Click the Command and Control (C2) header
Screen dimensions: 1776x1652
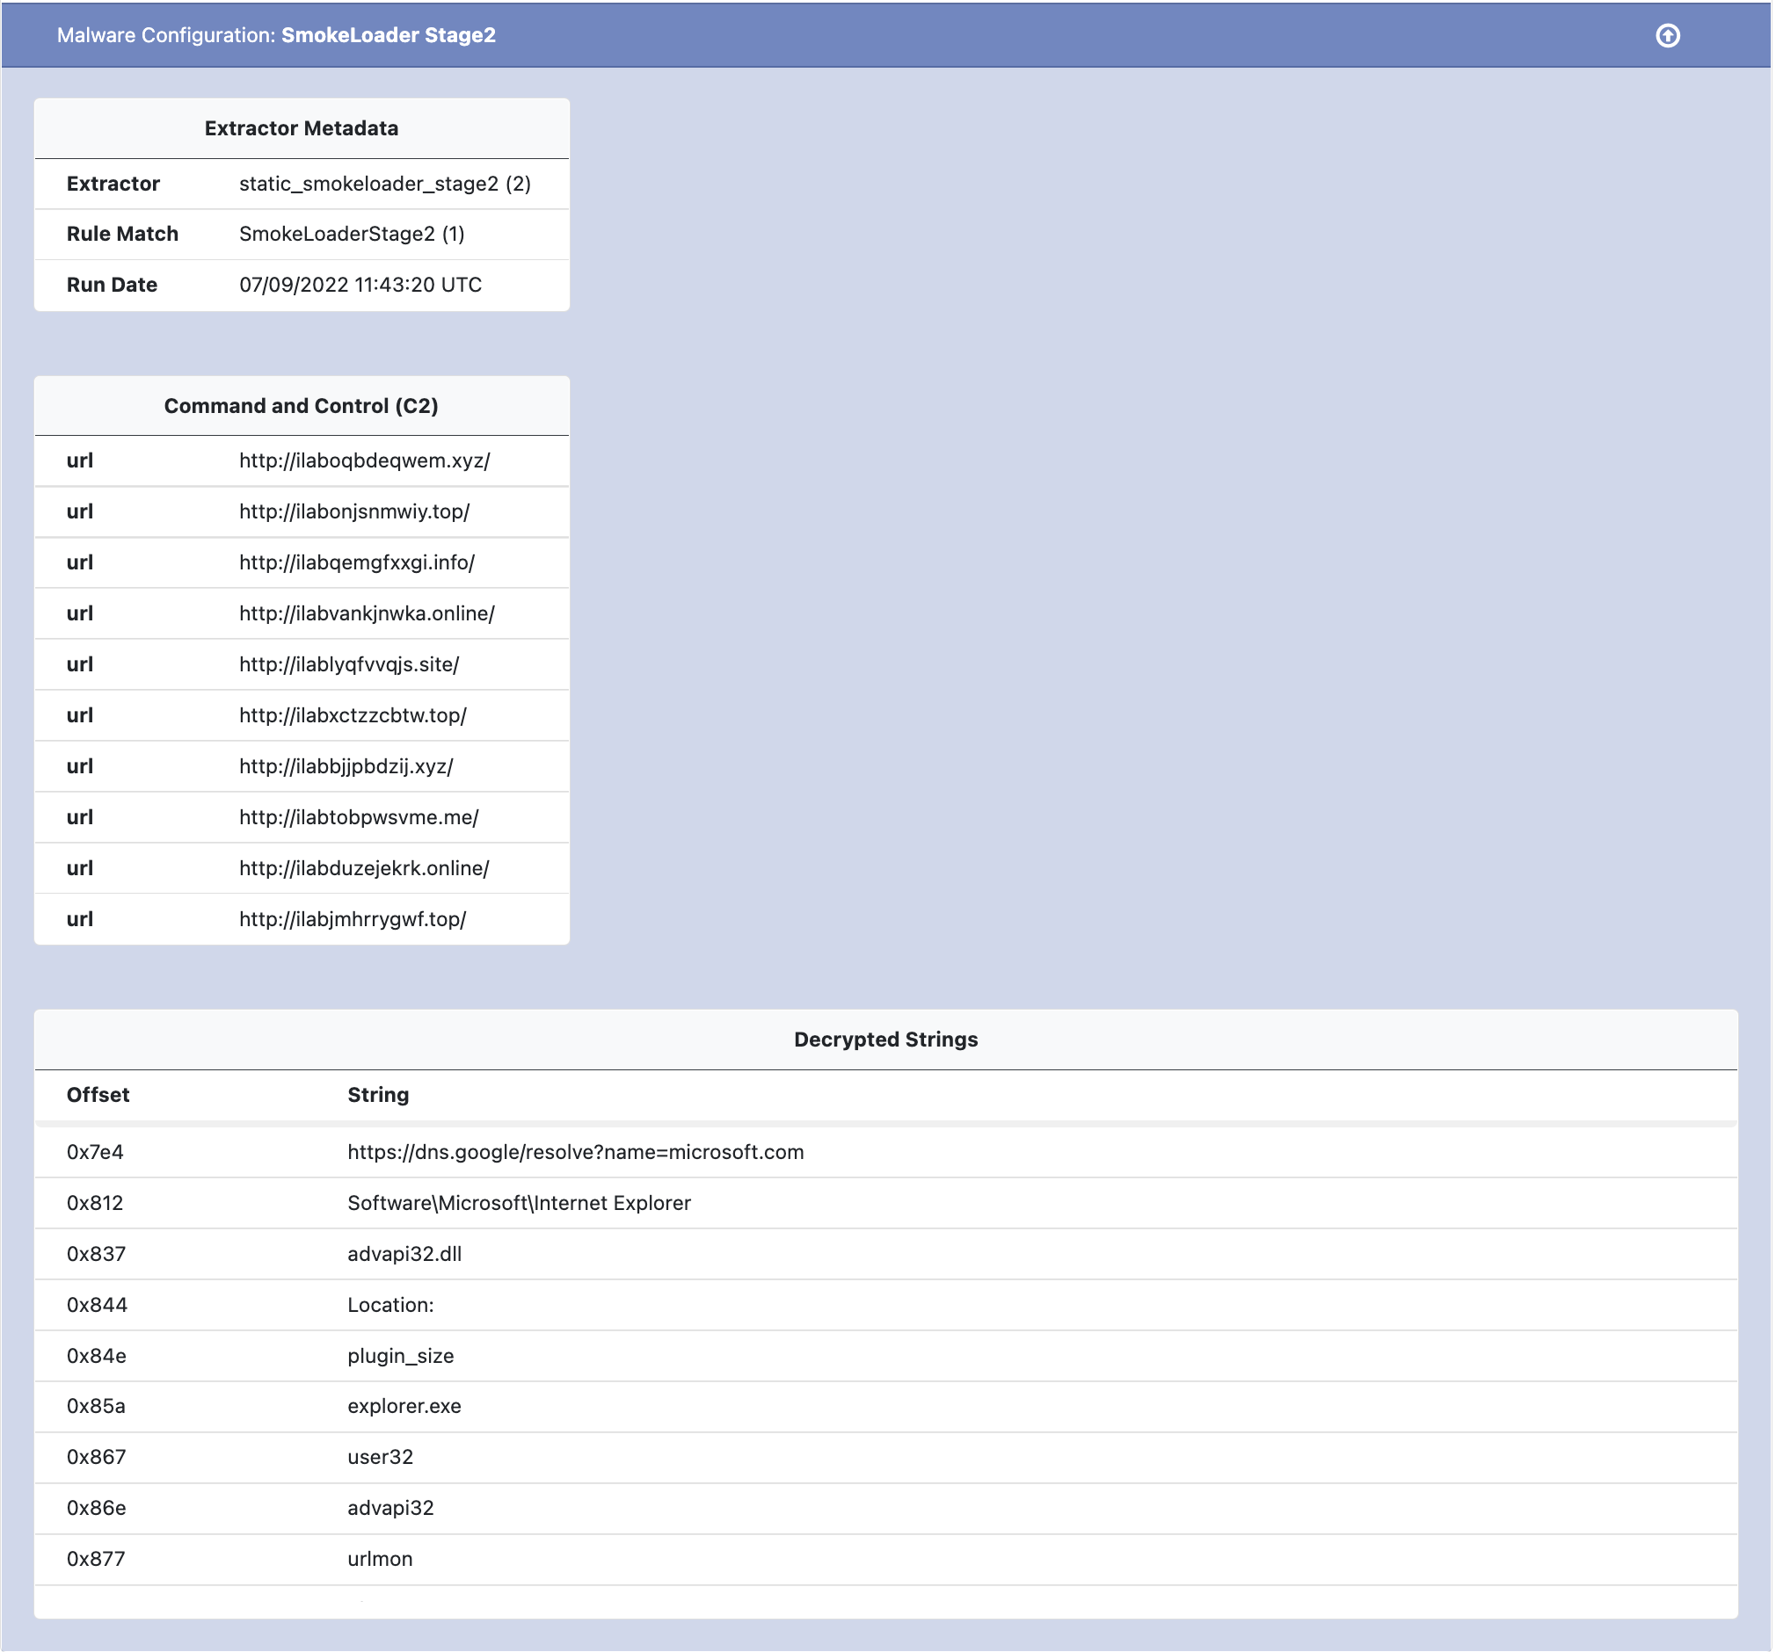(x=301, y=406)
